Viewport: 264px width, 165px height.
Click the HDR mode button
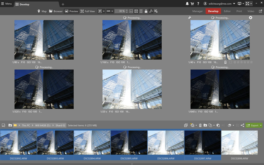[x=109, y=11]
